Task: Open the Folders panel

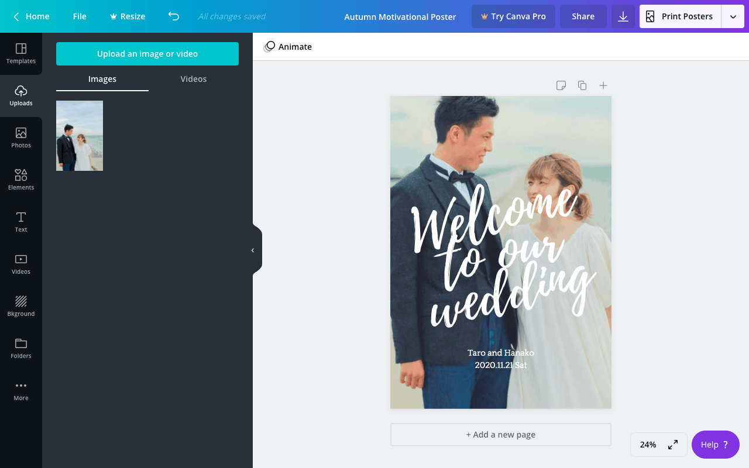Action: pyautogui.click(x=21, y=348)
